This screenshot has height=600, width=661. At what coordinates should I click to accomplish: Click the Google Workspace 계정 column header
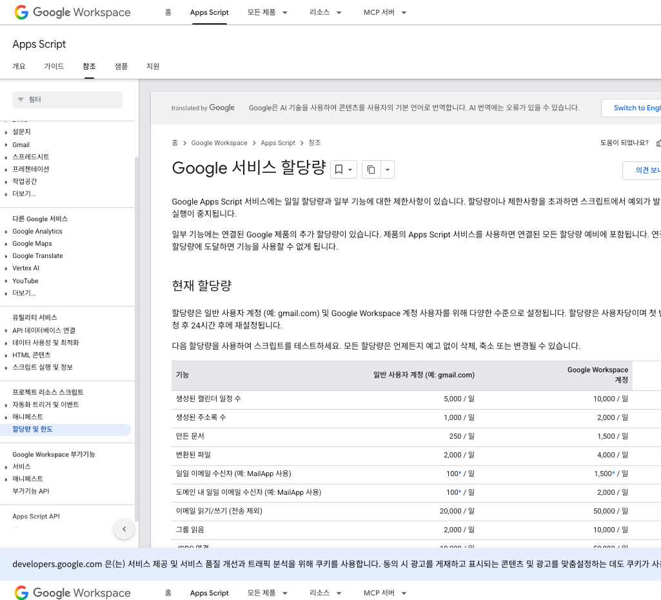tap(597, 374)
